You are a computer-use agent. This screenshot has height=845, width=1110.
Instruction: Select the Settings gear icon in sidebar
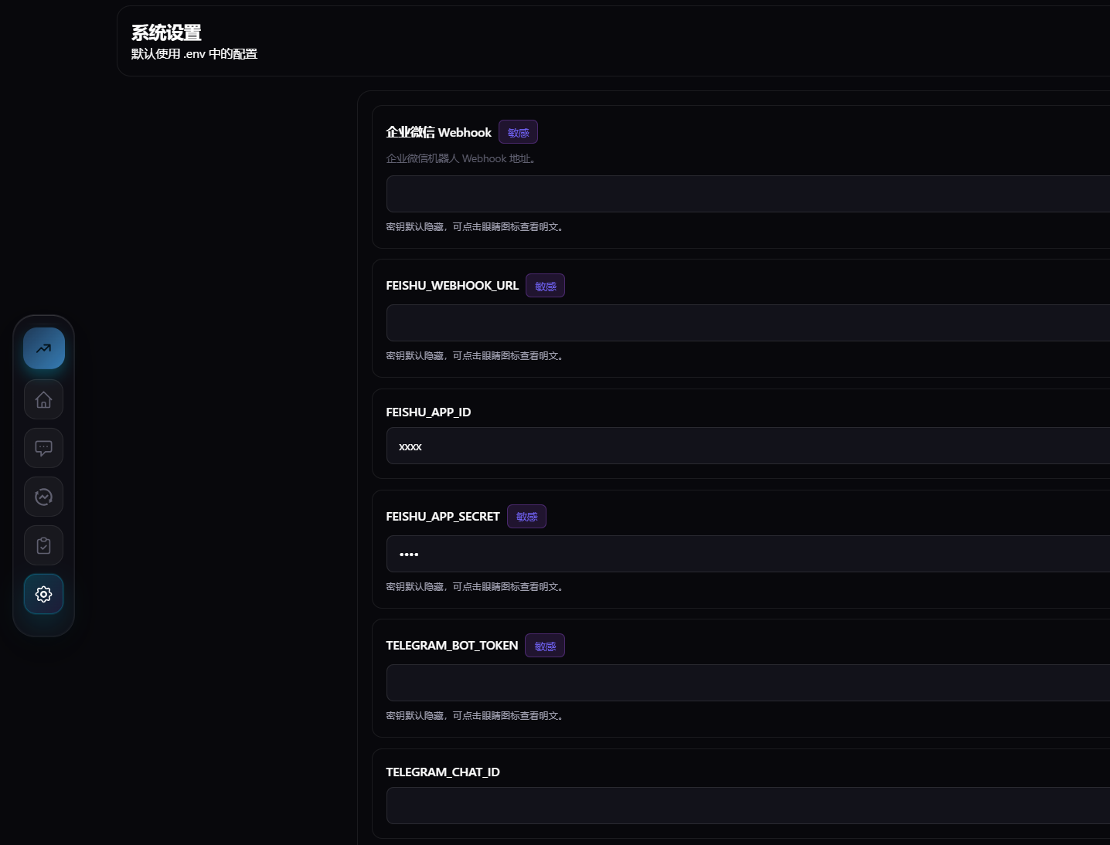(43, 594)
